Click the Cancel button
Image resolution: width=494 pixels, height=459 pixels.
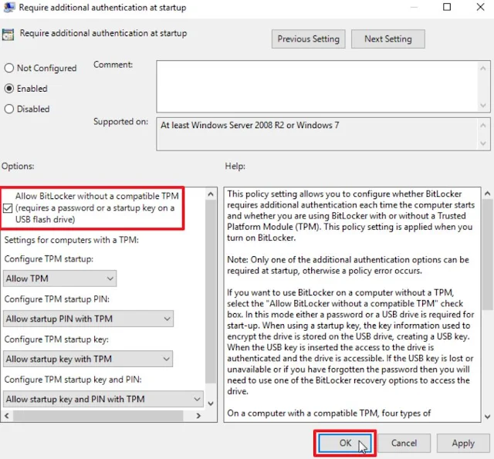coord(404,443)
